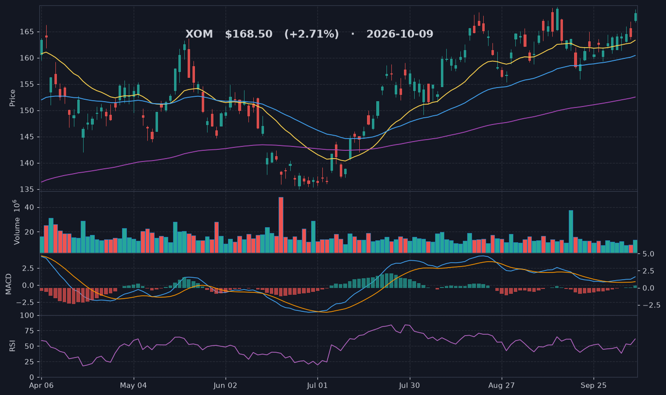666x395 pixels.
Task: Click the Aug 27 date tick label
Action: [502, 385]
